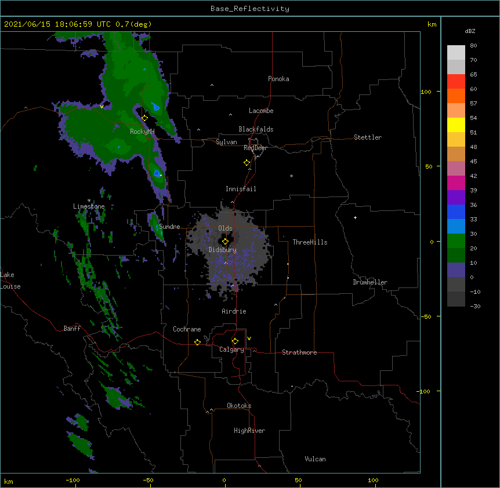Viewport: 500px width, 488px height.
Task: Click the Limestone label
Action: click(x=89, y=206)
